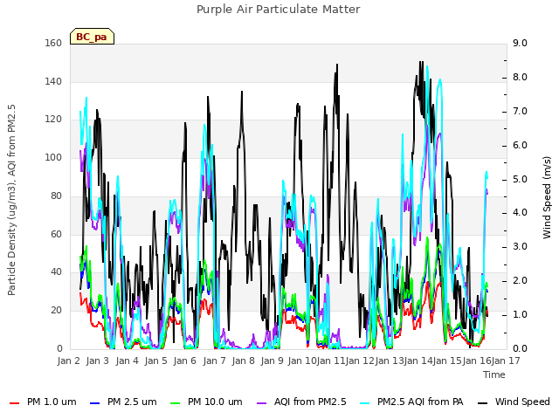Click the Jan 16 x-axis tick label

point(477,361)
